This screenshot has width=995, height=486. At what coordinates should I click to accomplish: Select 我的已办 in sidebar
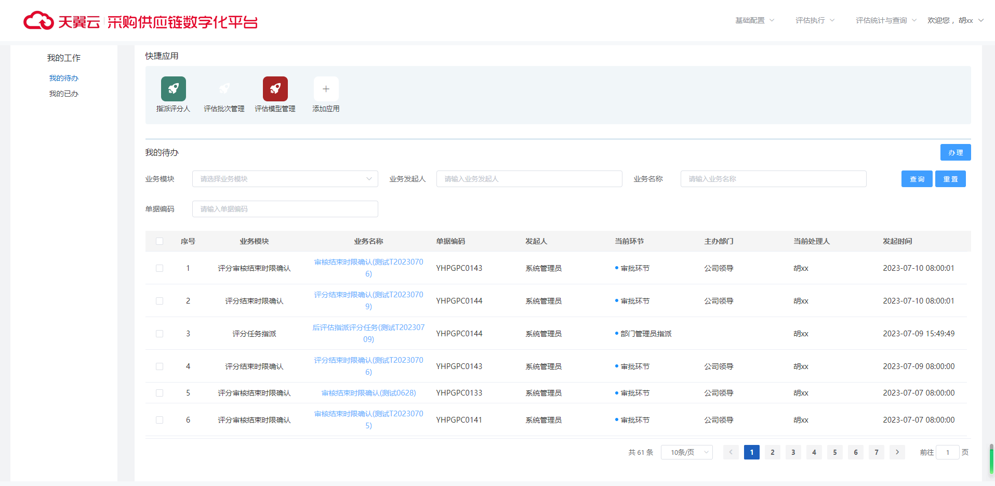coord(63,94)
